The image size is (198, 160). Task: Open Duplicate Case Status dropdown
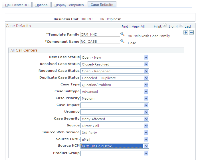(x=115, y=78)
